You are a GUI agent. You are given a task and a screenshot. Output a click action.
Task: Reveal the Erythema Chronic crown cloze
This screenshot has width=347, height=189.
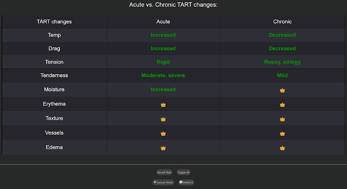(282, 105)
